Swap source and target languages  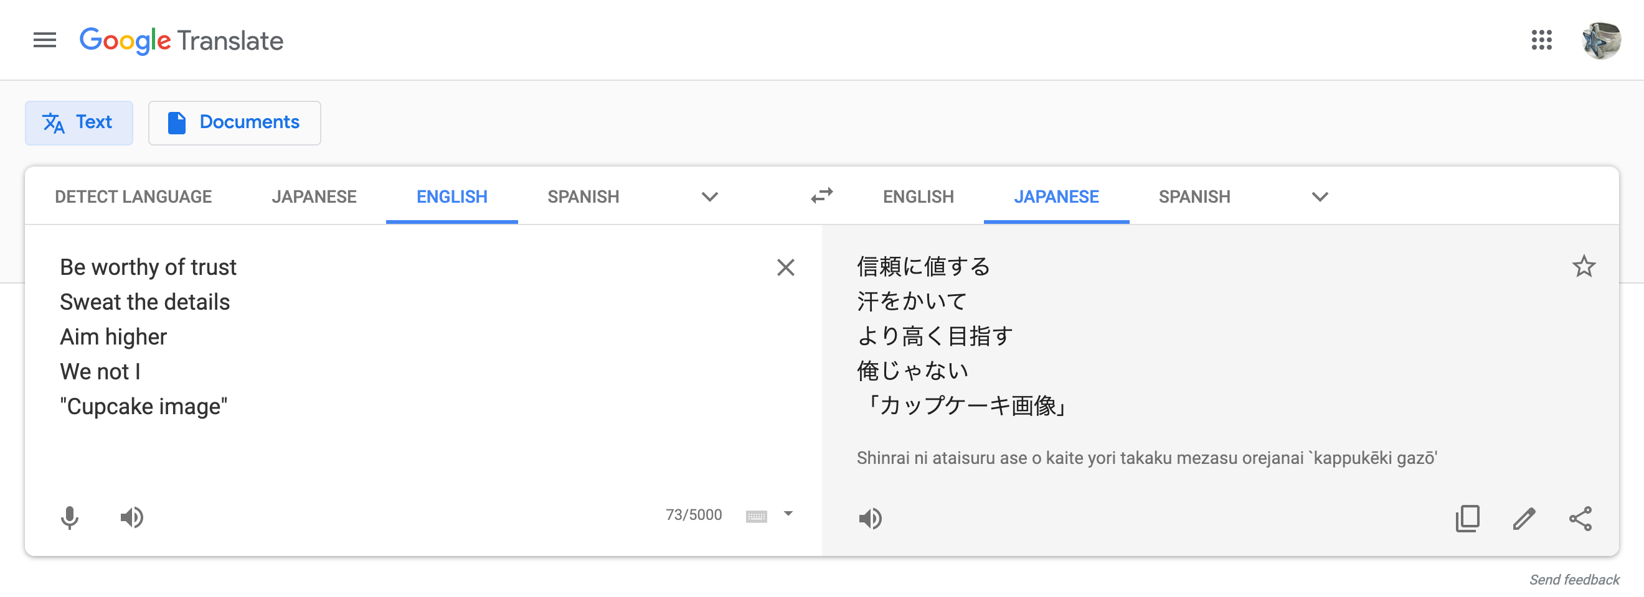click(x=822, y=196)
